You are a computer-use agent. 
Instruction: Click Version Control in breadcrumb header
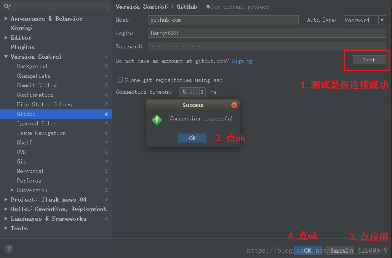[x=141, y=7]
